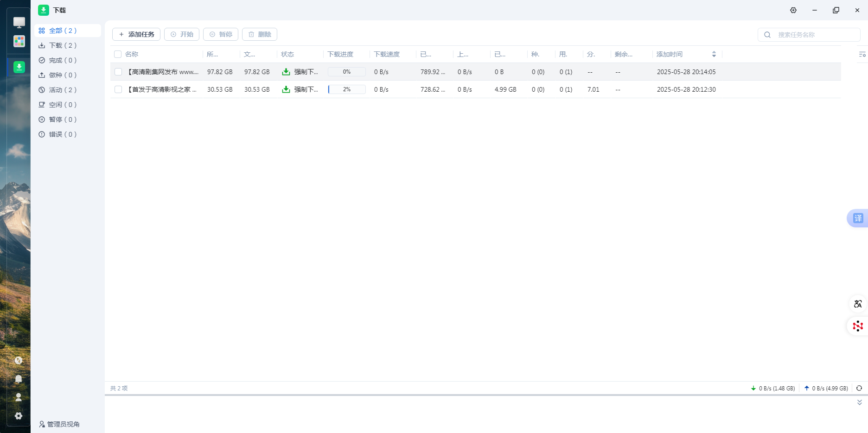Open the 暂停 (0) sidebar category

point(68,119)
